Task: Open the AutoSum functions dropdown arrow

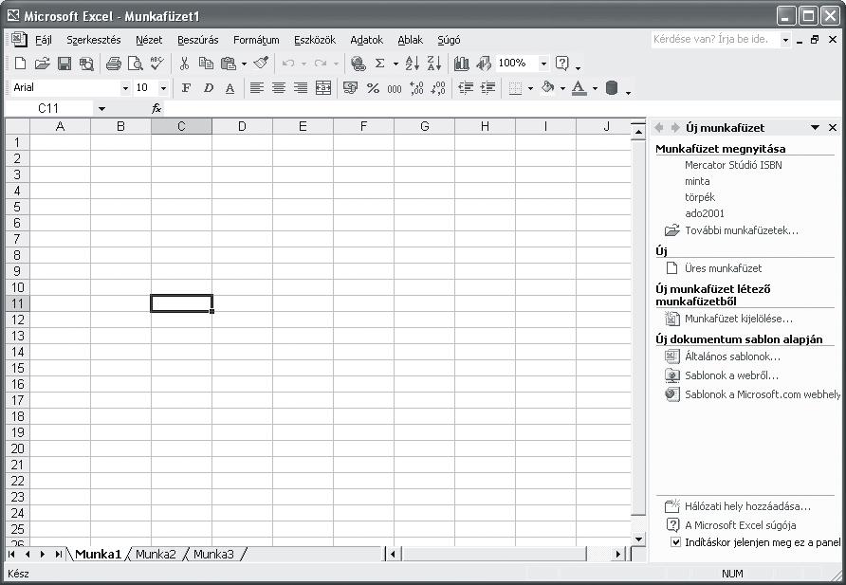Action: [x=395, y=64]
